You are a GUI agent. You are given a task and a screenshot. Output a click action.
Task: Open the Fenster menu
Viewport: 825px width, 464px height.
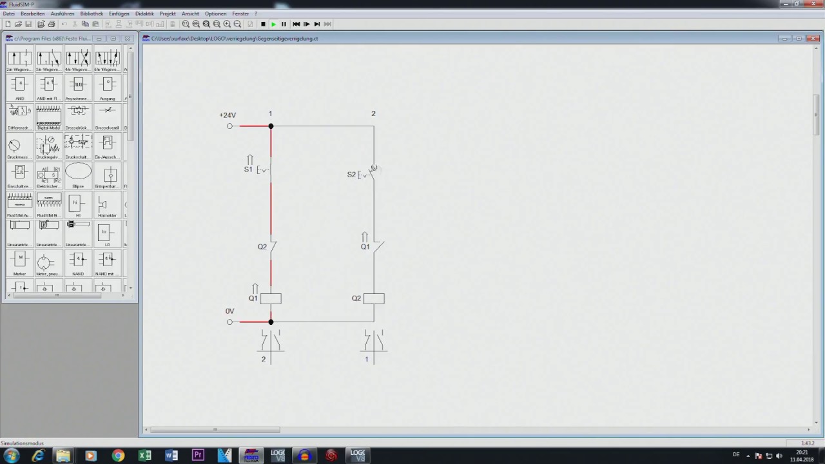tap(240, 14)
